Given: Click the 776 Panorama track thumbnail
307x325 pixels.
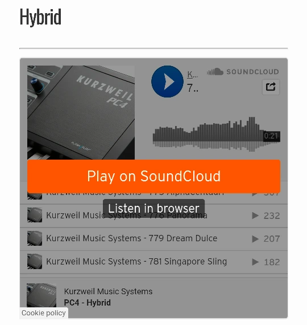Looking at the screenshot, I should click(x=35, y=215).
